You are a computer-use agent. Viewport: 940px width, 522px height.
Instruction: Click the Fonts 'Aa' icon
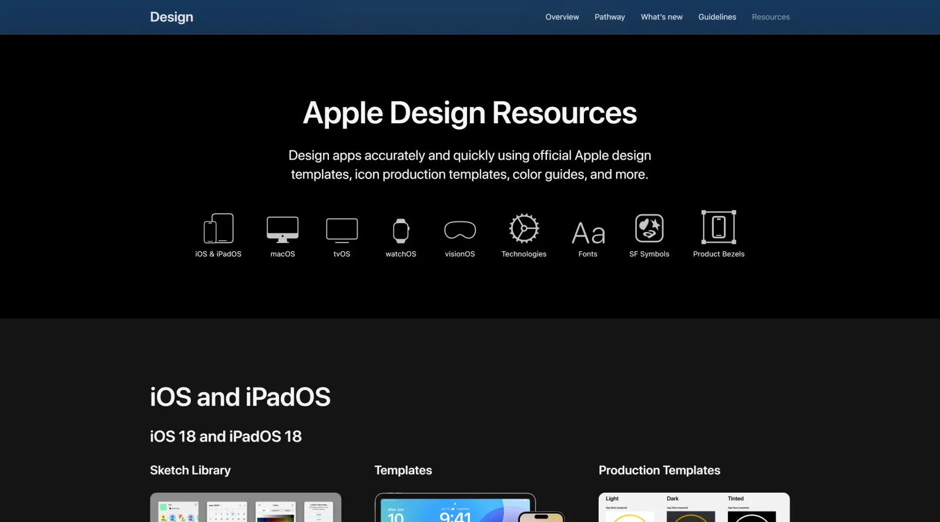tap(588, 233)
